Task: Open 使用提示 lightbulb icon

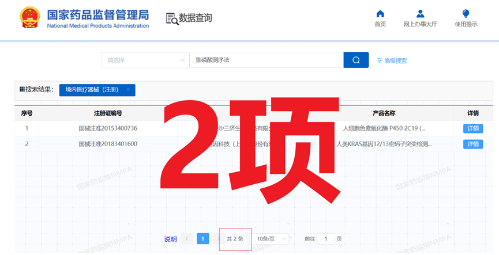Action: pos(466,14)
